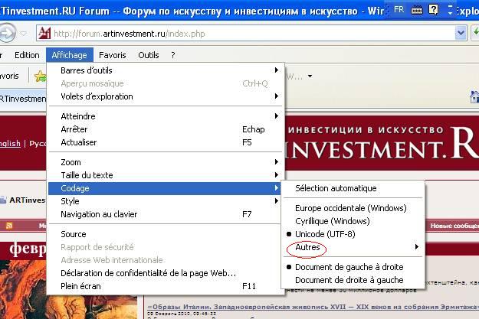Click the Home icon in command bar
Image resolution: width=479 pixels, height=319 pixels.
[x=474, y=95]
